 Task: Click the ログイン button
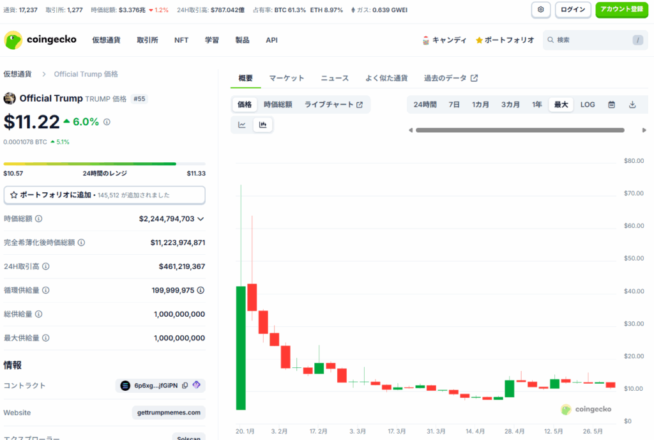pyautogui.click(x=573, y=10)
